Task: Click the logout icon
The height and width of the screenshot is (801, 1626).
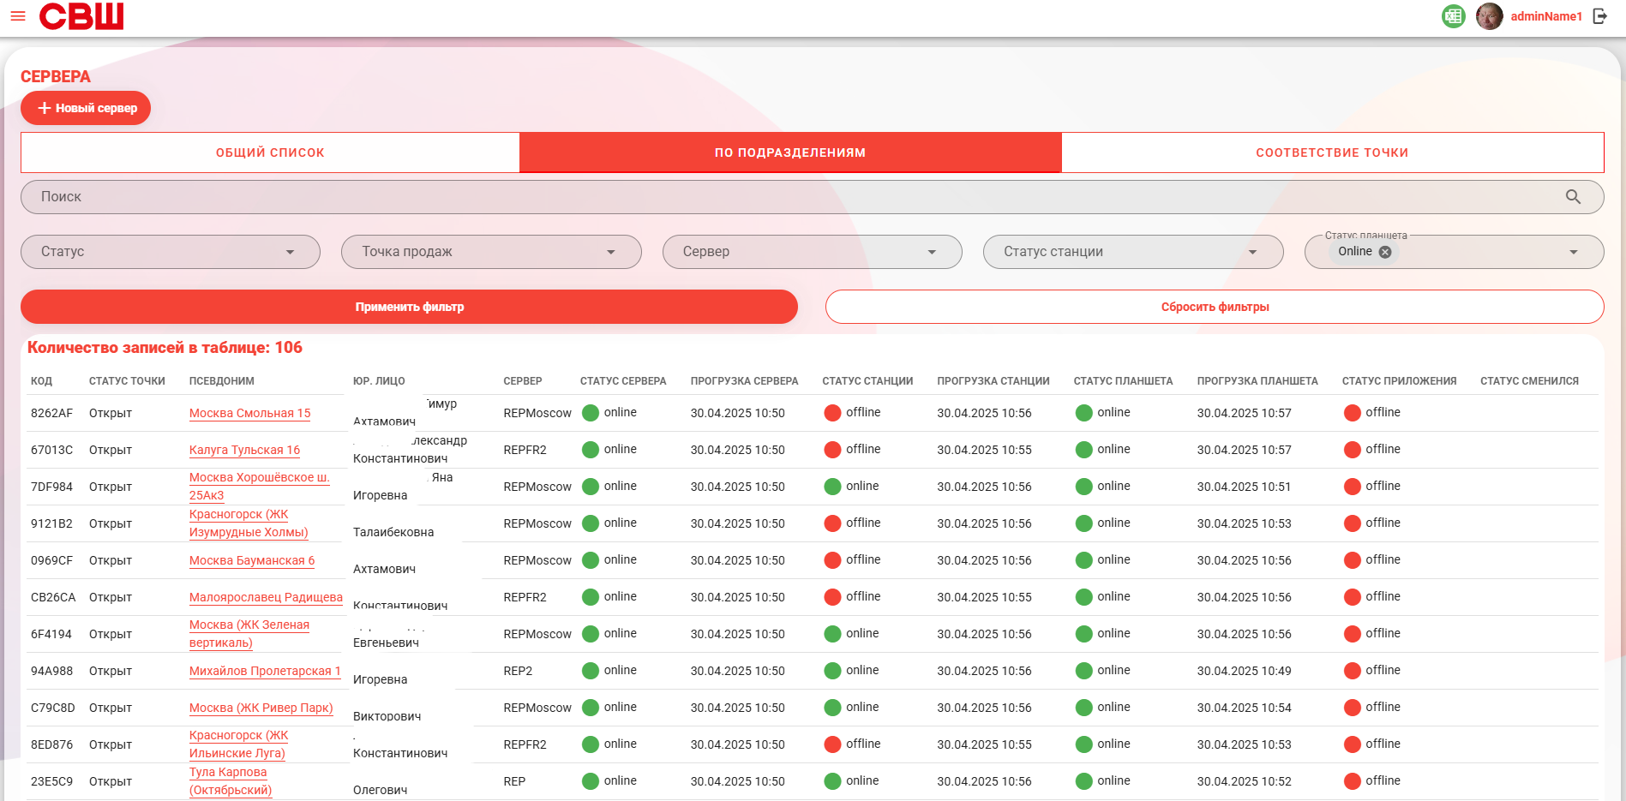Action: pyautogui.click(x=1600, y=16)
